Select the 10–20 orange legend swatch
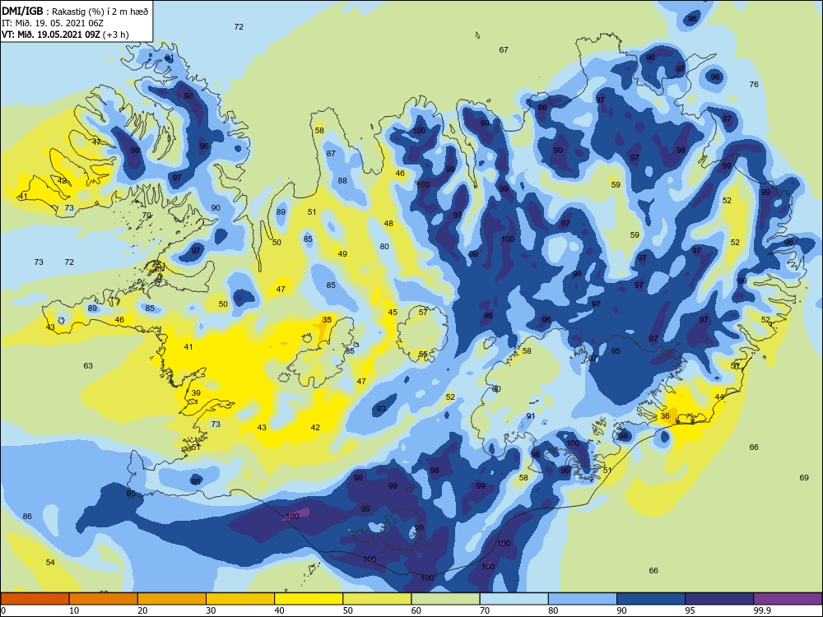 [x=104, y=599]
